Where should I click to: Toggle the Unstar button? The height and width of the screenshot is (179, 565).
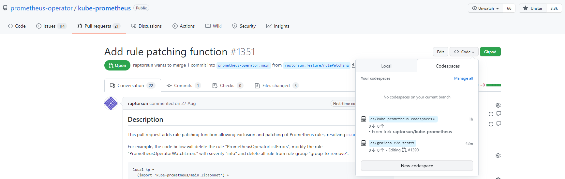[x=533, y=8]
